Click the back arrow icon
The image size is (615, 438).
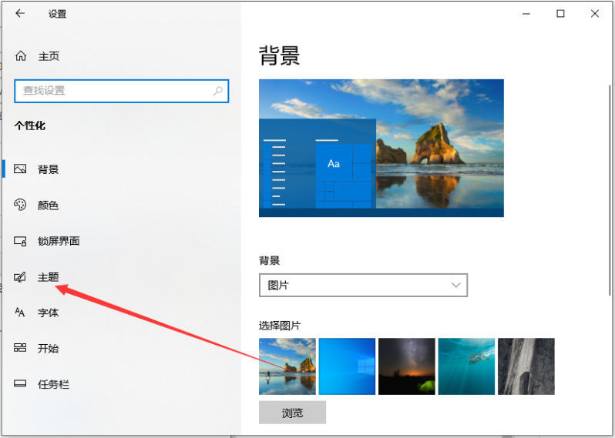coord(20,14)
